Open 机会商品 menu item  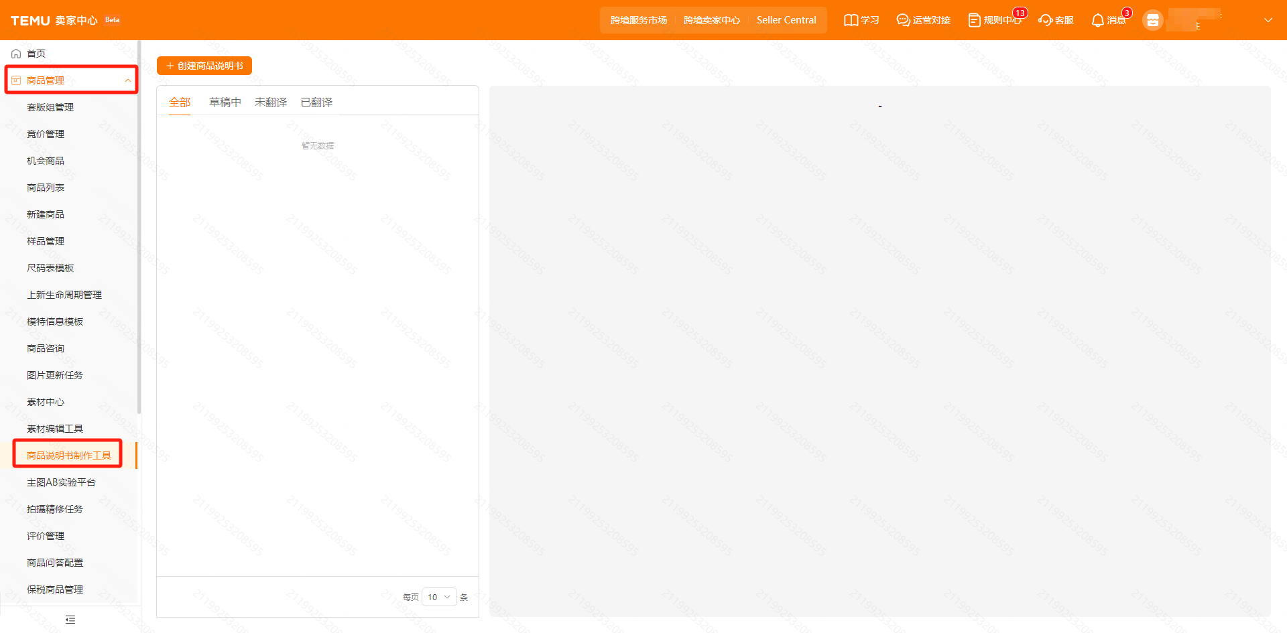click(46, 161)
